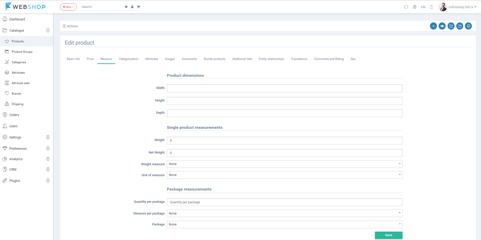Screen dimensions: 481x240
Task: Switch to the Translations tab
Action: tap(299, 59)
